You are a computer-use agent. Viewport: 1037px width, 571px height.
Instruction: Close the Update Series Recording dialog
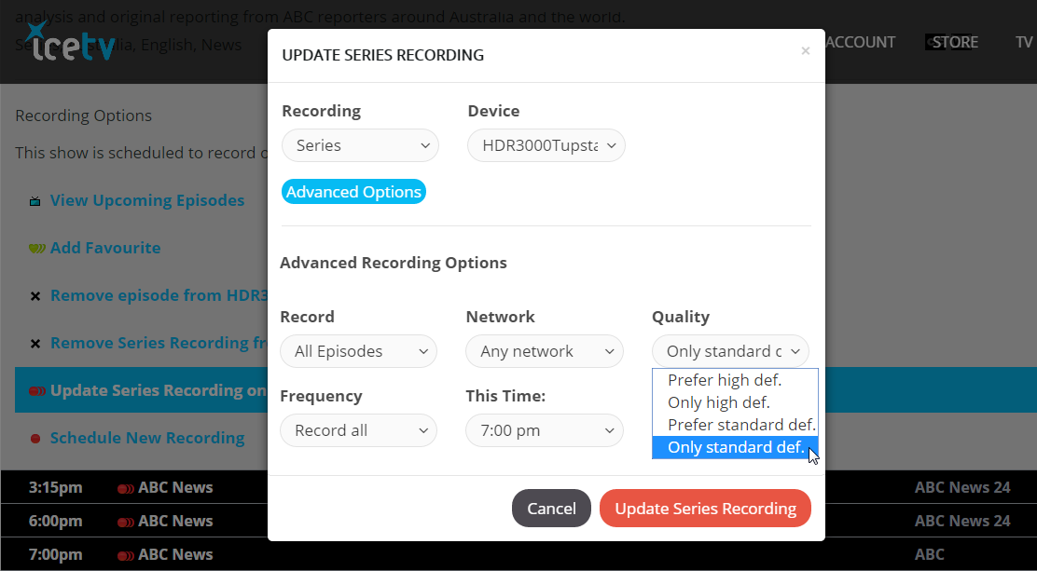click(x=805, y=51)
